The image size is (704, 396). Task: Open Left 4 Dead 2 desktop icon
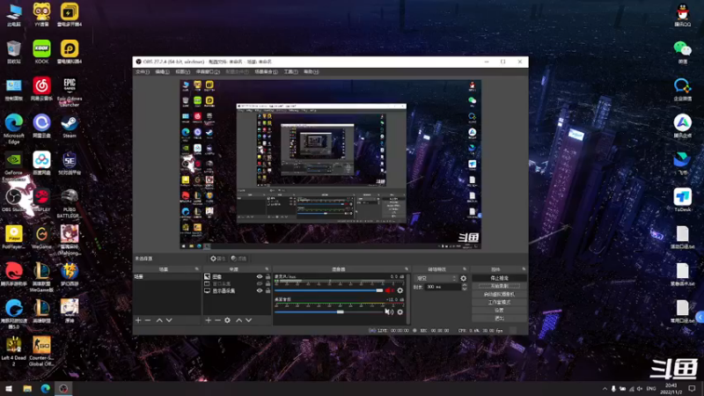point(14,351)
